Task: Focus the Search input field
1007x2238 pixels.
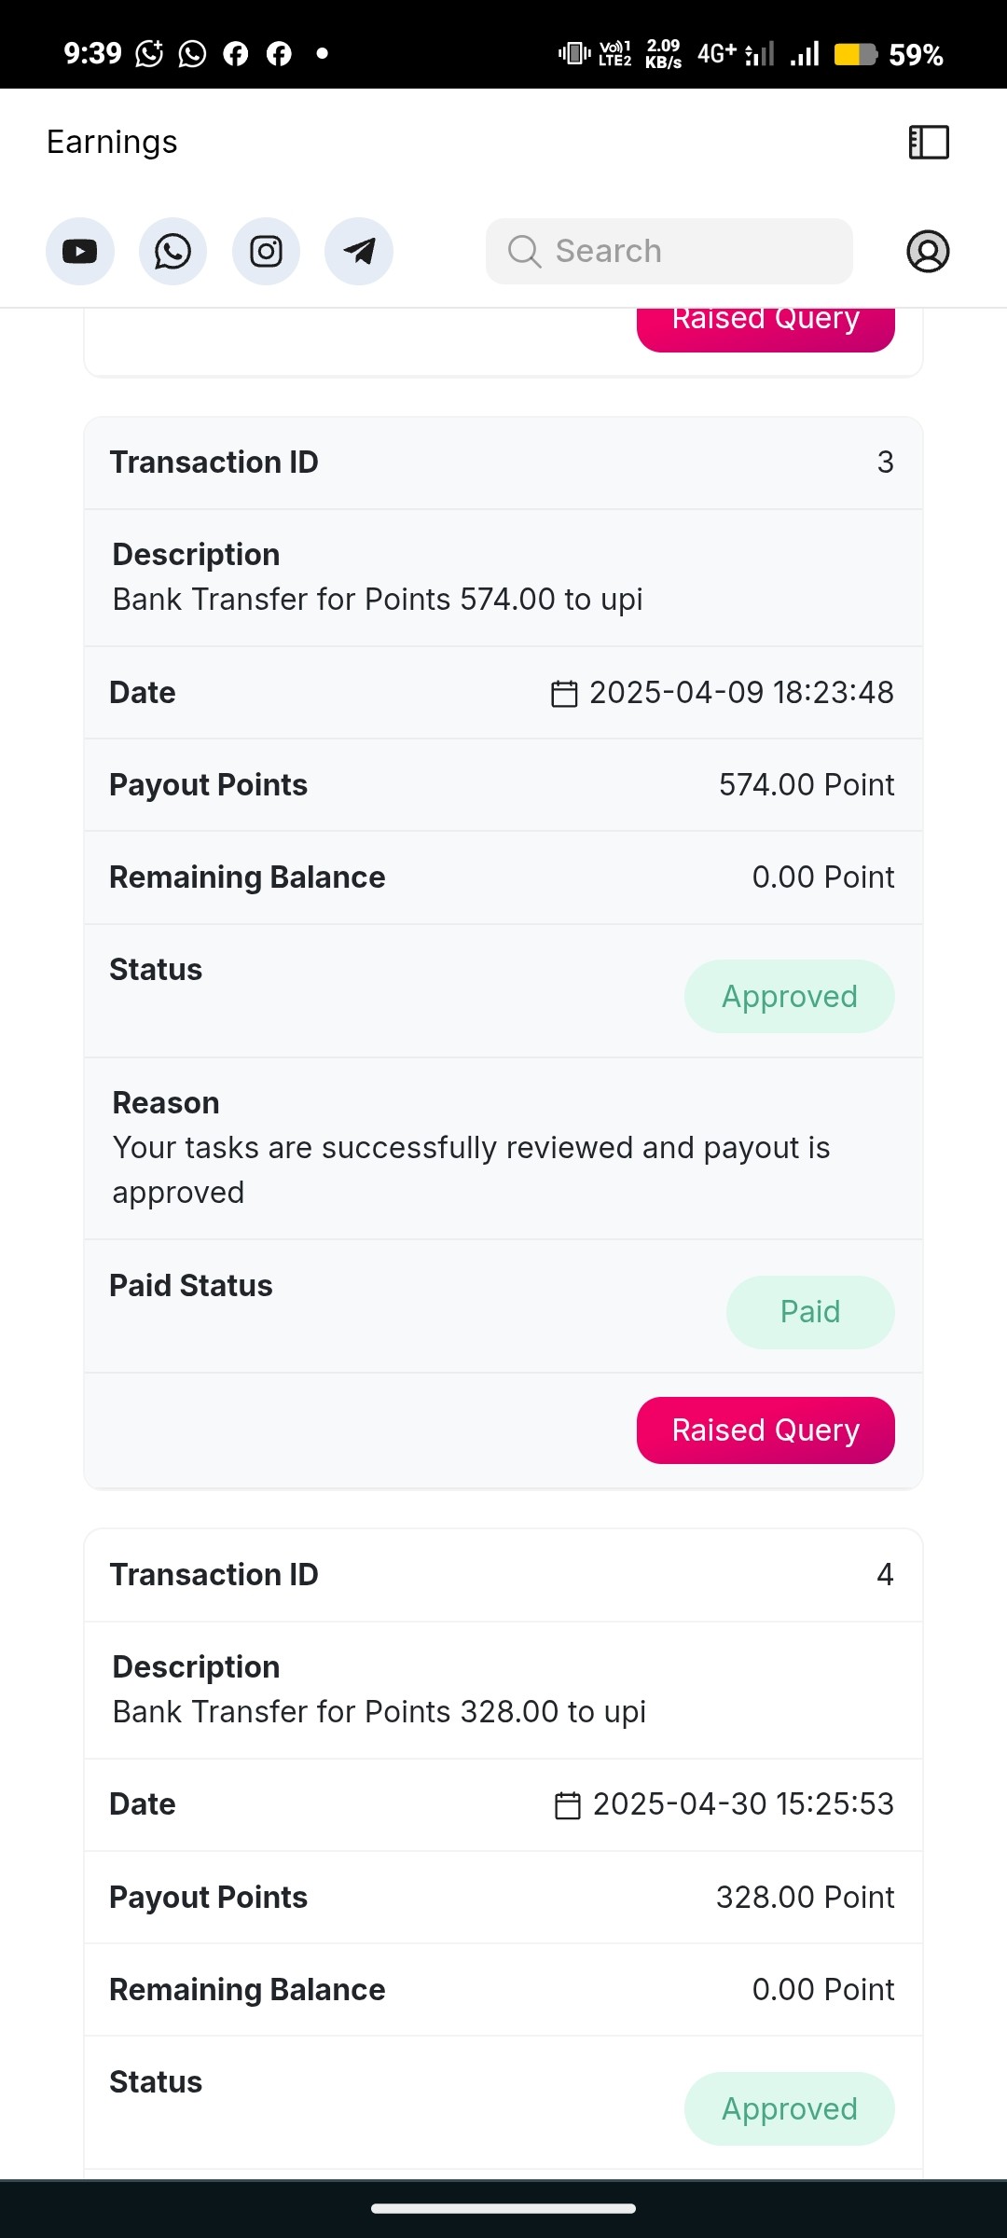Action: [669, 251]
